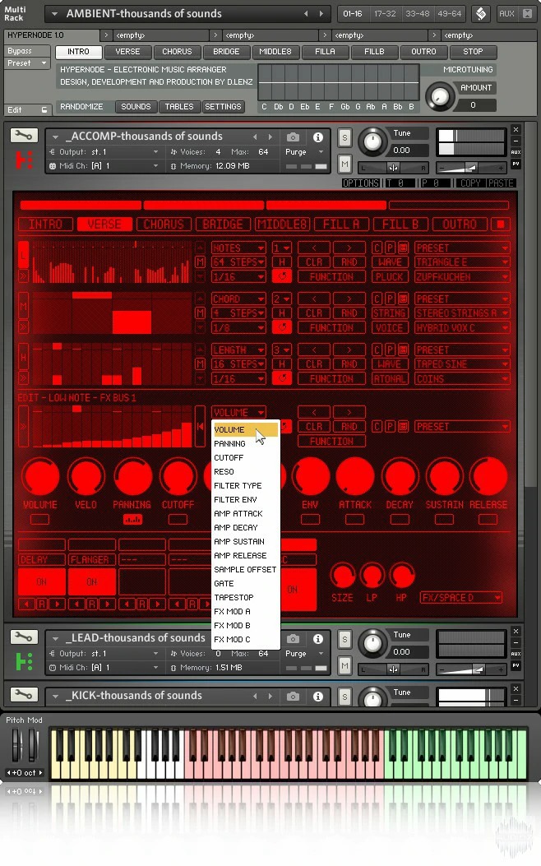Click stop square beside OUTRO pattern
The width and height of the screenshot is (541, 866).
(501, 225)
